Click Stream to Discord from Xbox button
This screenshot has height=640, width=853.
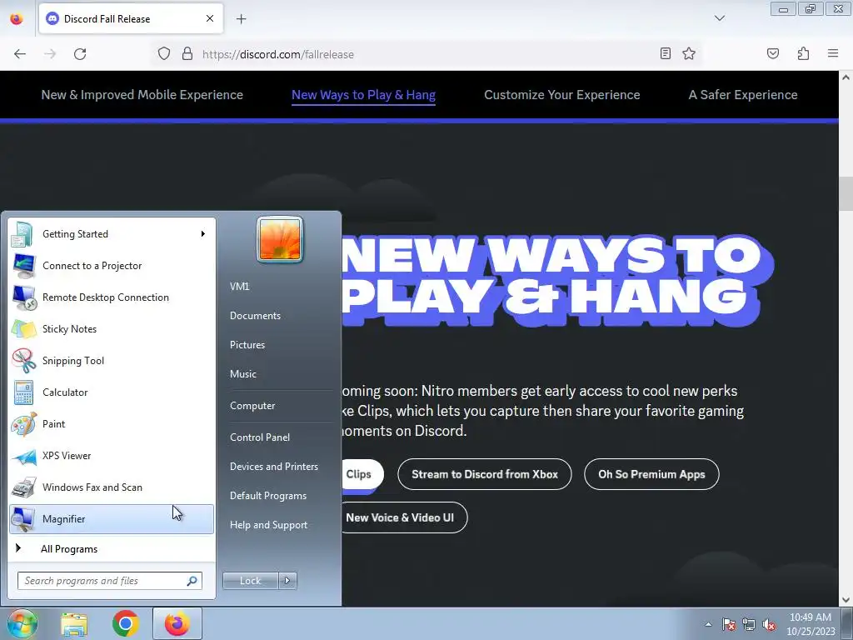tap(485, 474)
